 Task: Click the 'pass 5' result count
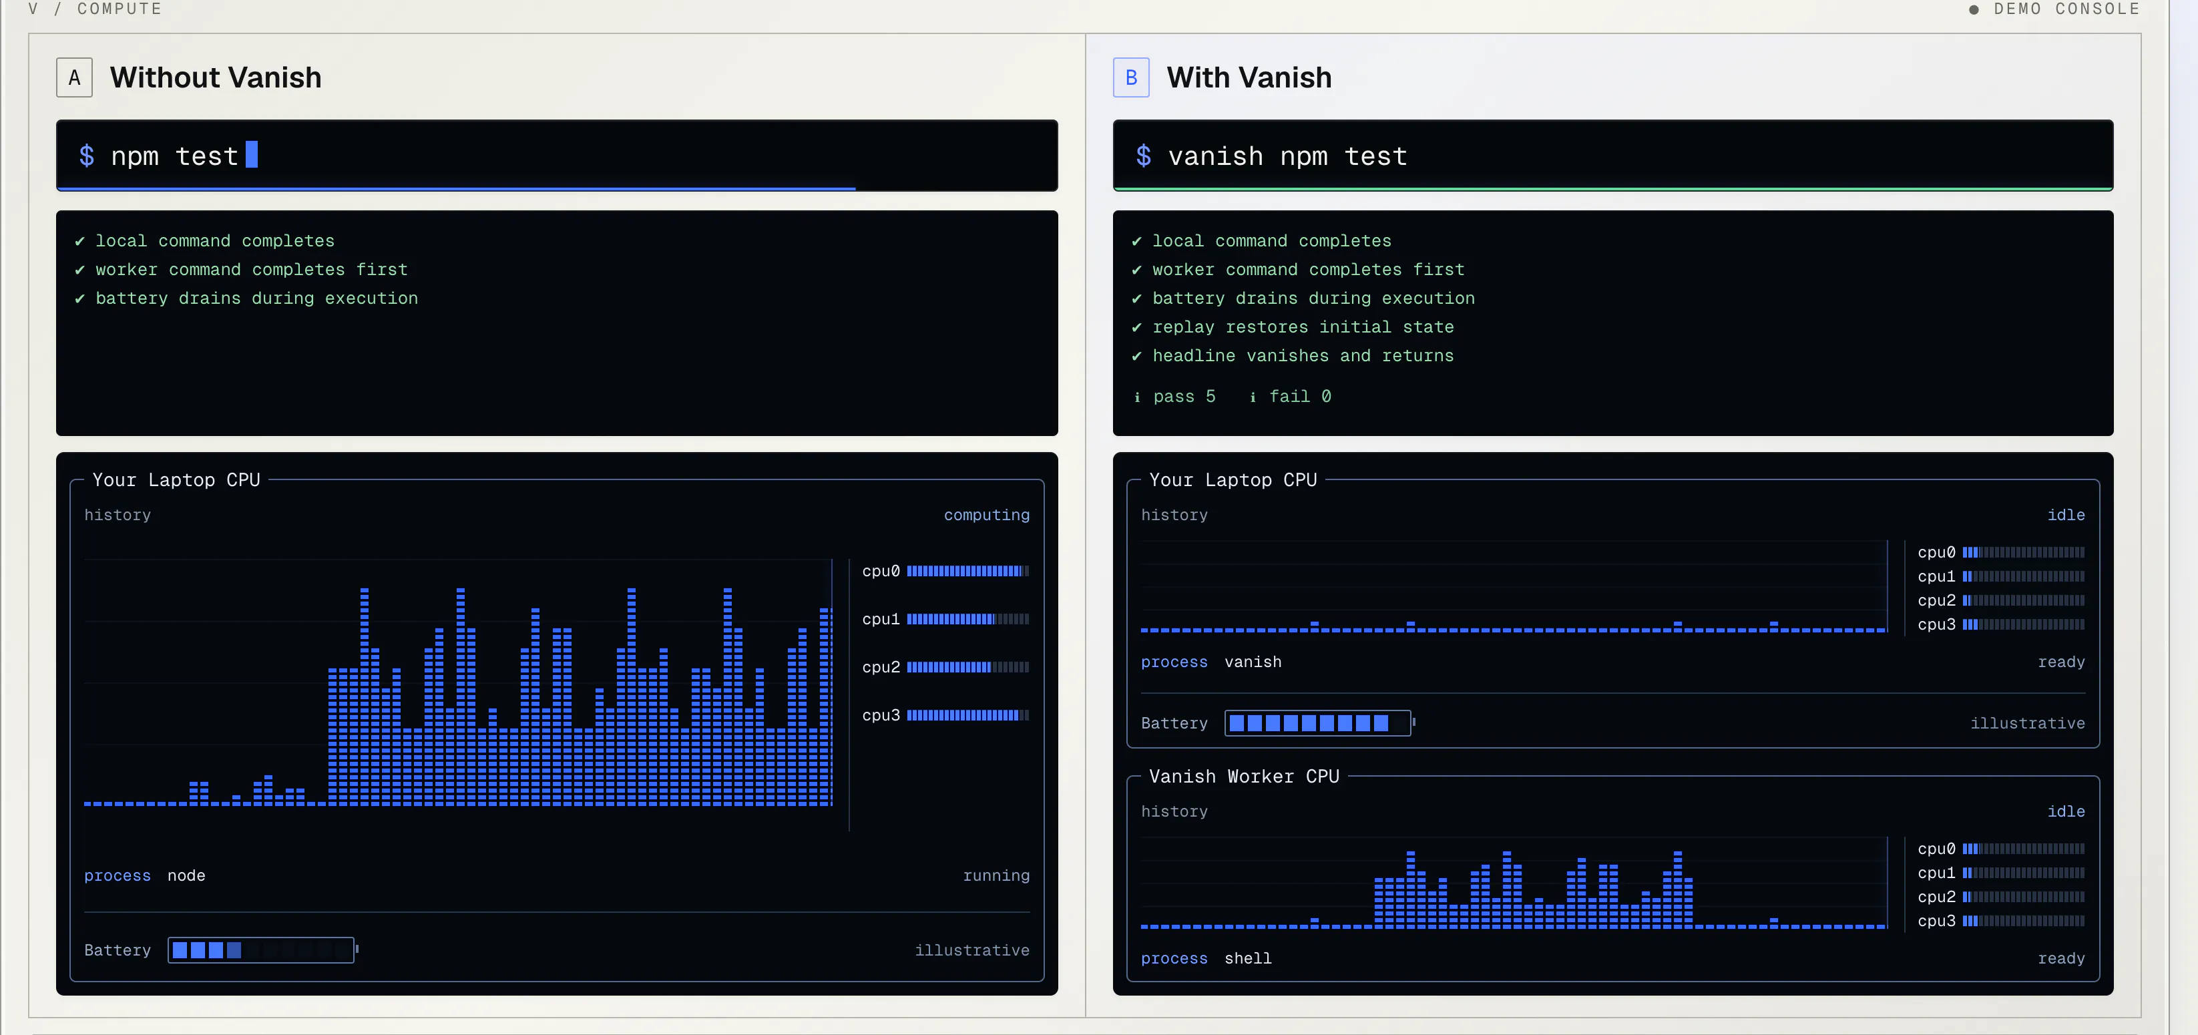1184,397
